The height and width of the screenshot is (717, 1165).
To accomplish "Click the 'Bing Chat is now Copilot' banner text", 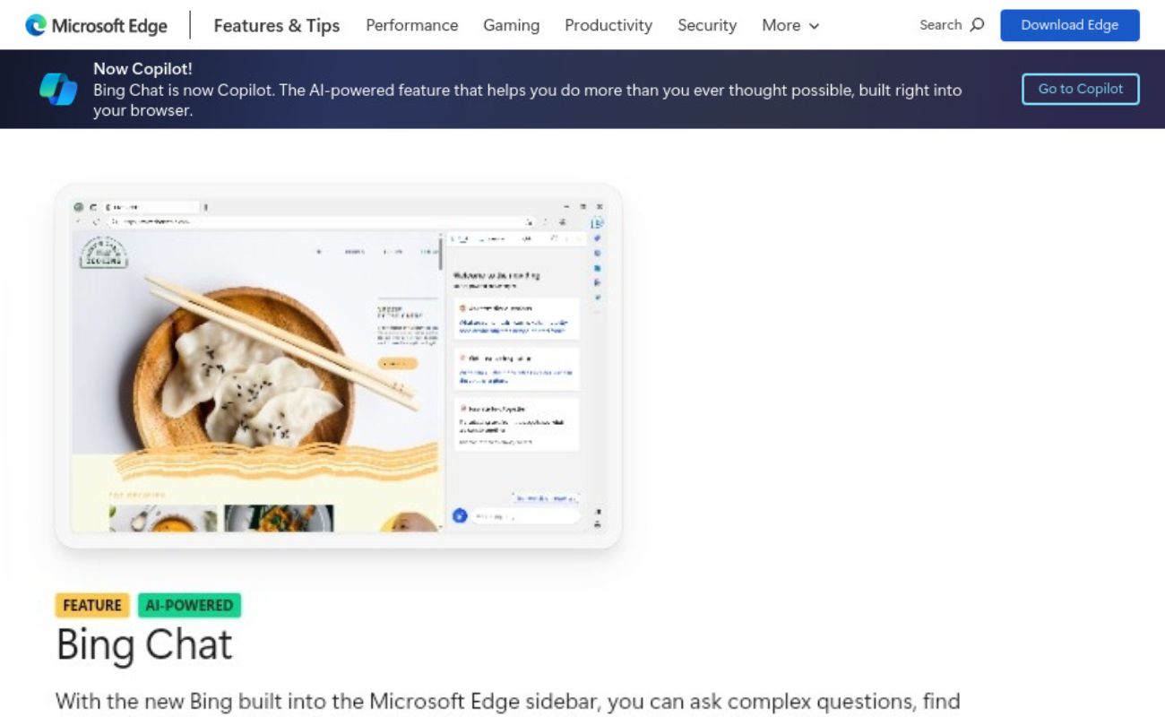I will click(527, 100).
